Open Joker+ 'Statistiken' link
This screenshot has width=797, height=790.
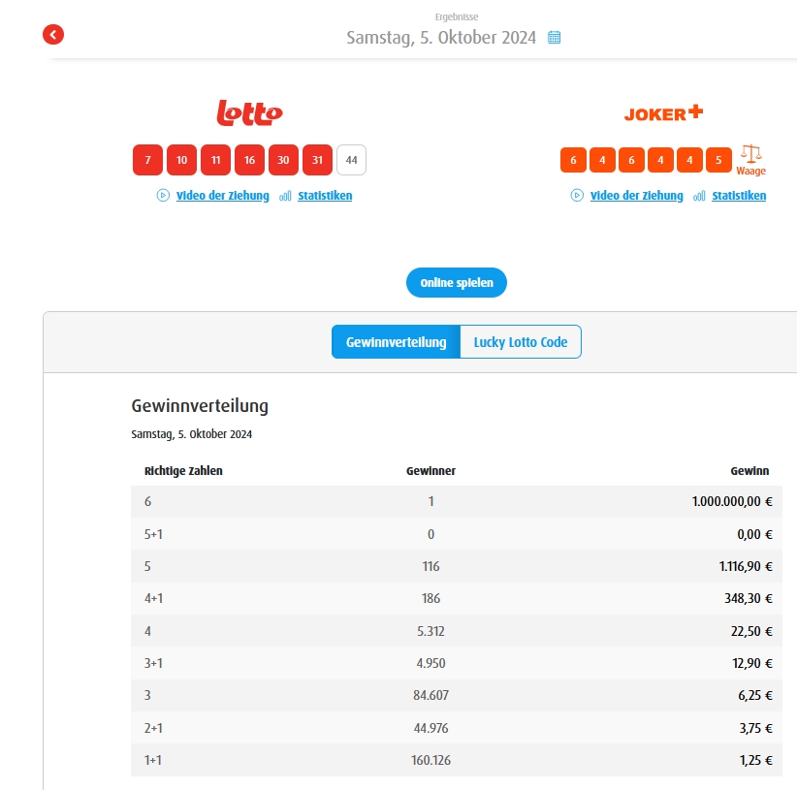[739, 196]
